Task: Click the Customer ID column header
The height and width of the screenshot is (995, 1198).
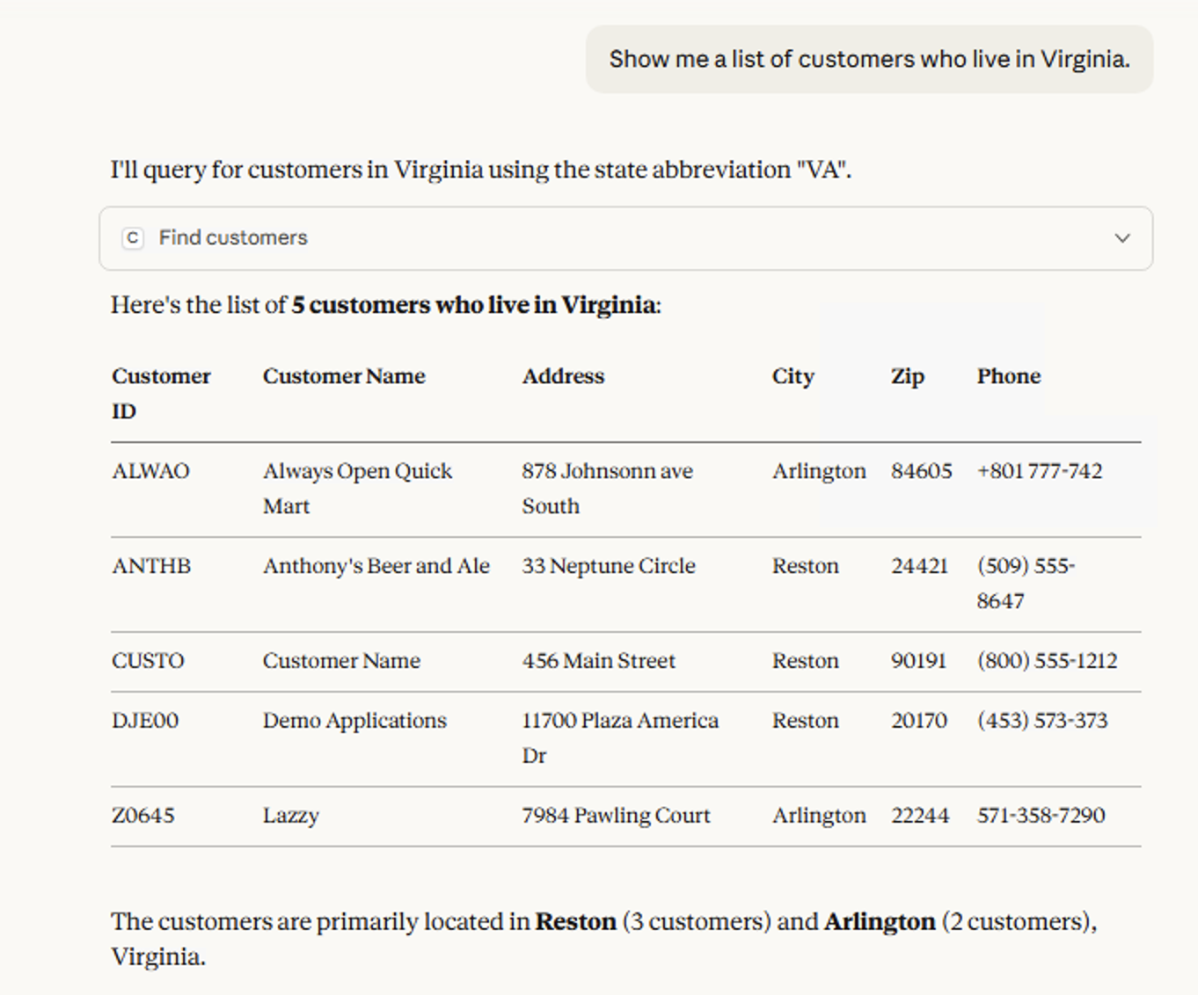Action: [x=161, y=393]
